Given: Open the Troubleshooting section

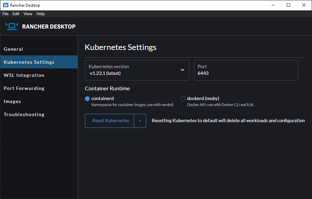Looking at the screenshot, I should click(24, 114).
